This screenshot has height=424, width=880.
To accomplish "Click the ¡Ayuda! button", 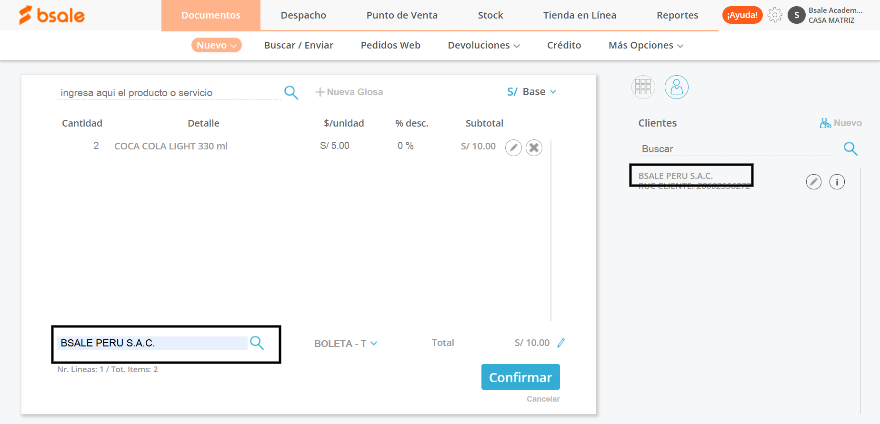I will [x=742, y=15].
